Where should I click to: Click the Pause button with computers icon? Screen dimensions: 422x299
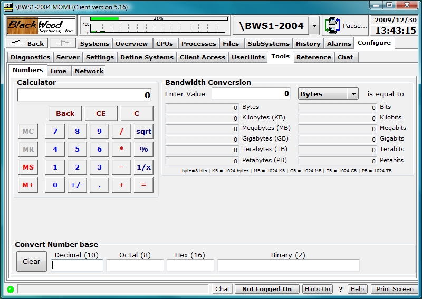pyautogui.click(x=346, y=25)
